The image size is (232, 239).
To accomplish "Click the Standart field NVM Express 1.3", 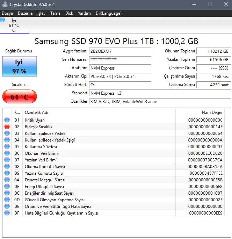I will pos(160,93).
